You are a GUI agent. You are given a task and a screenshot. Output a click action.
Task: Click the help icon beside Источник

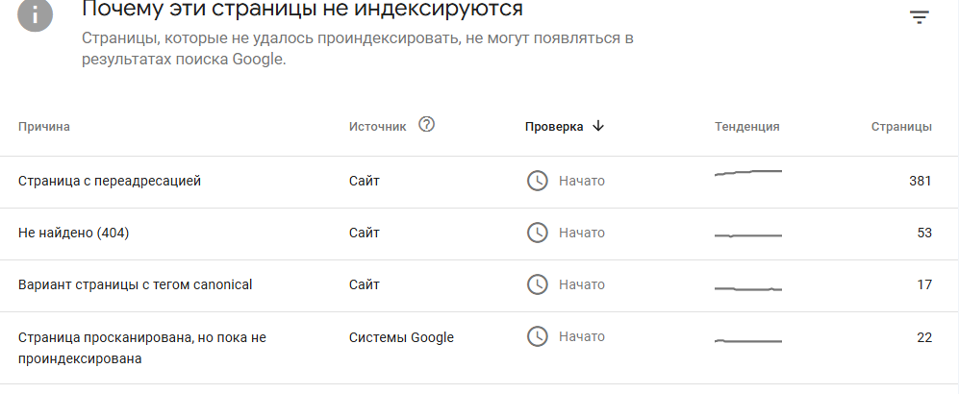pyautogui.click(x=426, y=125)
